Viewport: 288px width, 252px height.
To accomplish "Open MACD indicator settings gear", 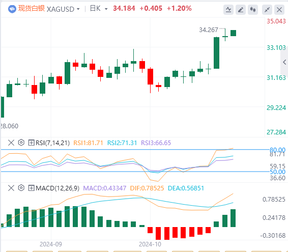I will [x=21, y=188].
